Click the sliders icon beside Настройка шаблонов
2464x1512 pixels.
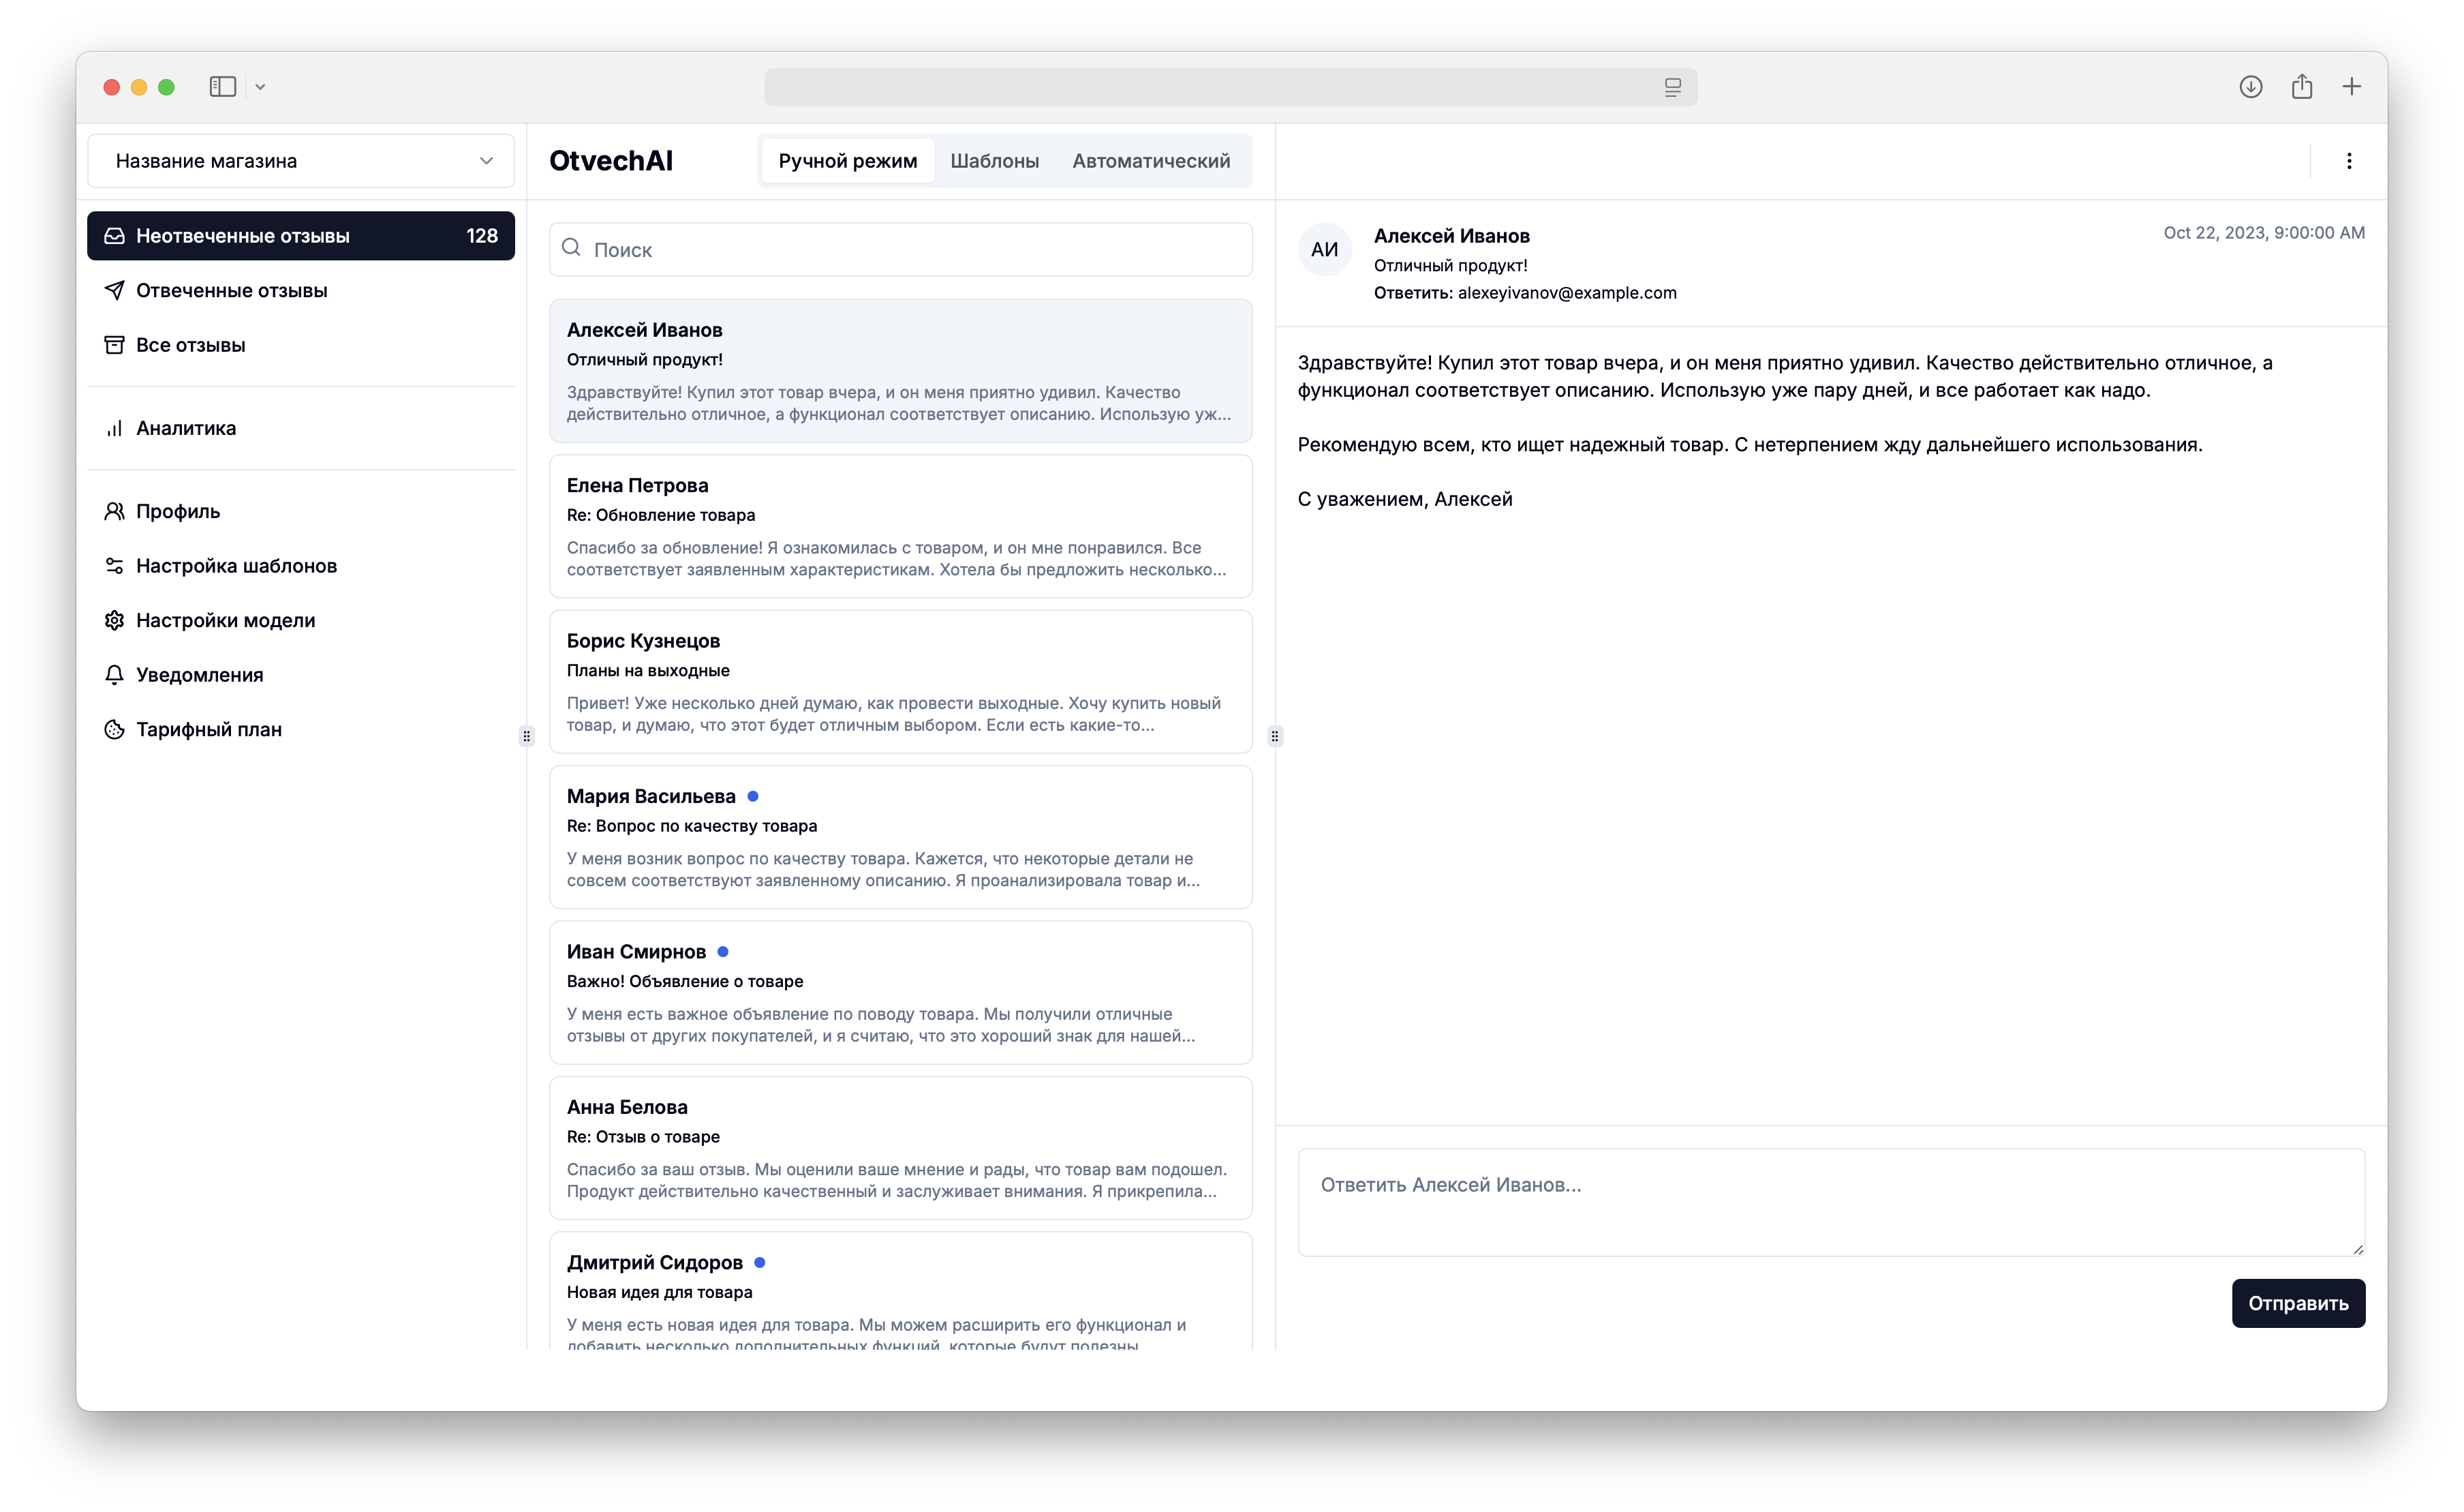114,565
